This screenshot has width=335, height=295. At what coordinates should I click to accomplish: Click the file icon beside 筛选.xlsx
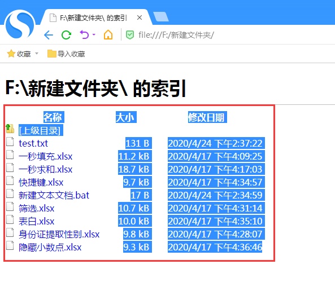tap(10, 206)
